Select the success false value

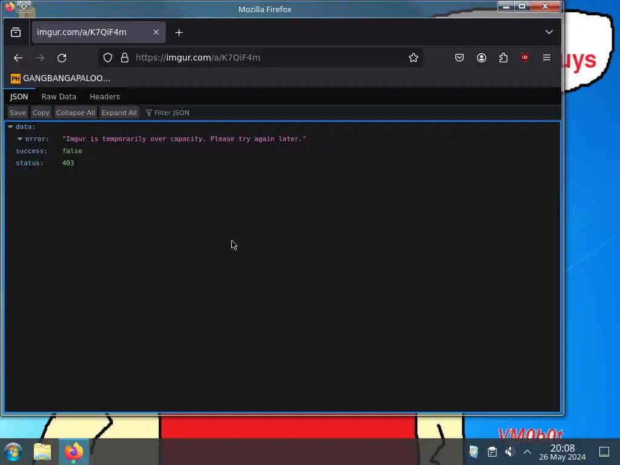[x=73, y=151]
